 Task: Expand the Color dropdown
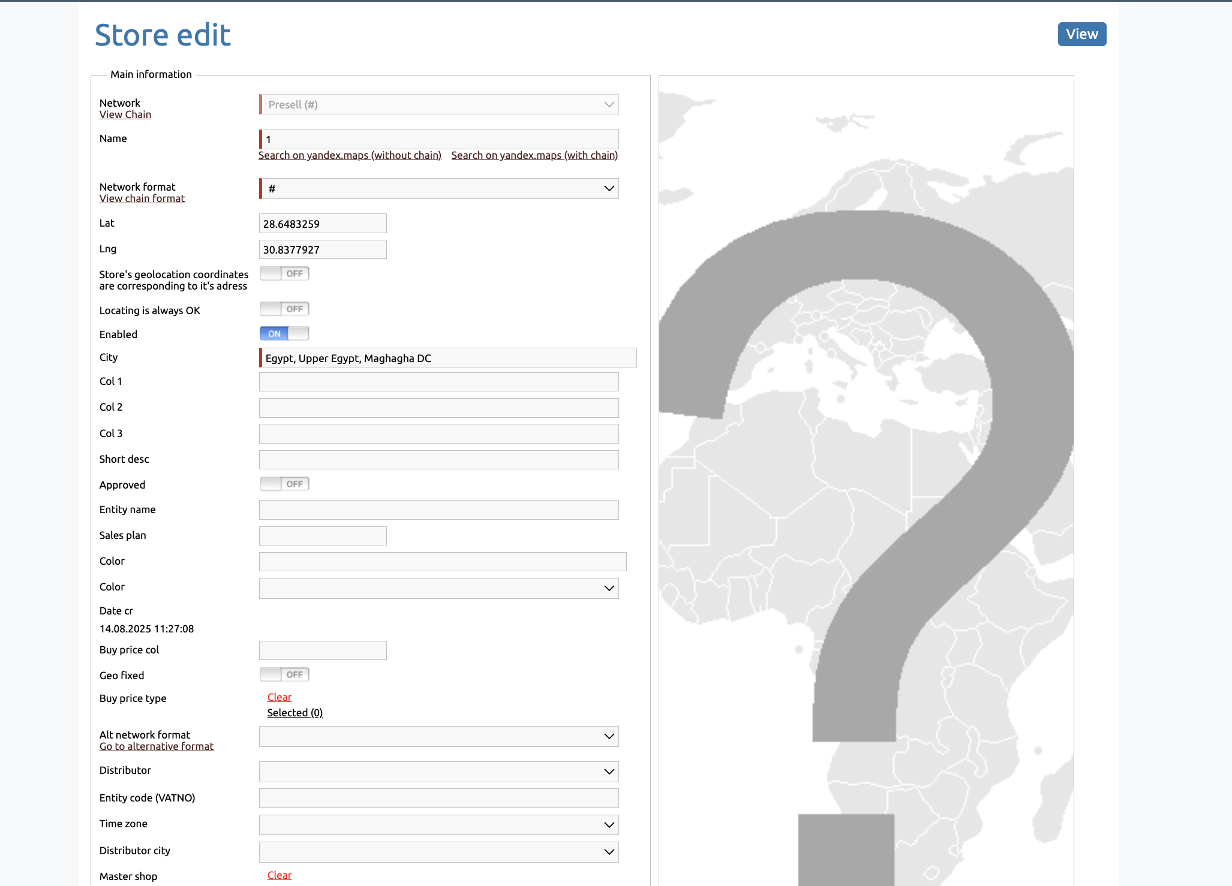pyautogui.click(x=439, y=588)
